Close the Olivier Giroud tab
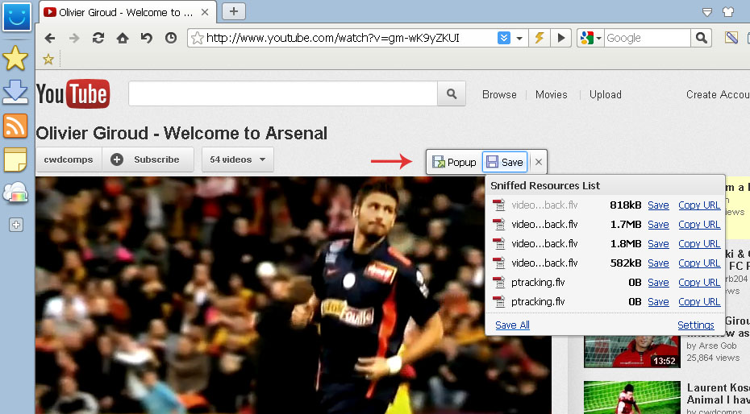 pyautogui.click(x=205, y=12)
